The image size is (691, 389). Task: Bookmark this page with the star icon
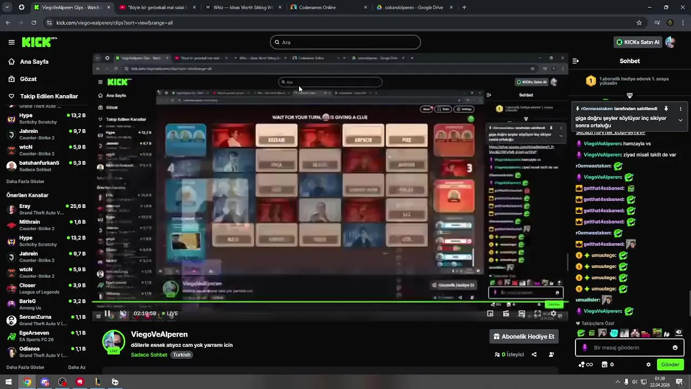pyautogui.click(x=639, y=23)
